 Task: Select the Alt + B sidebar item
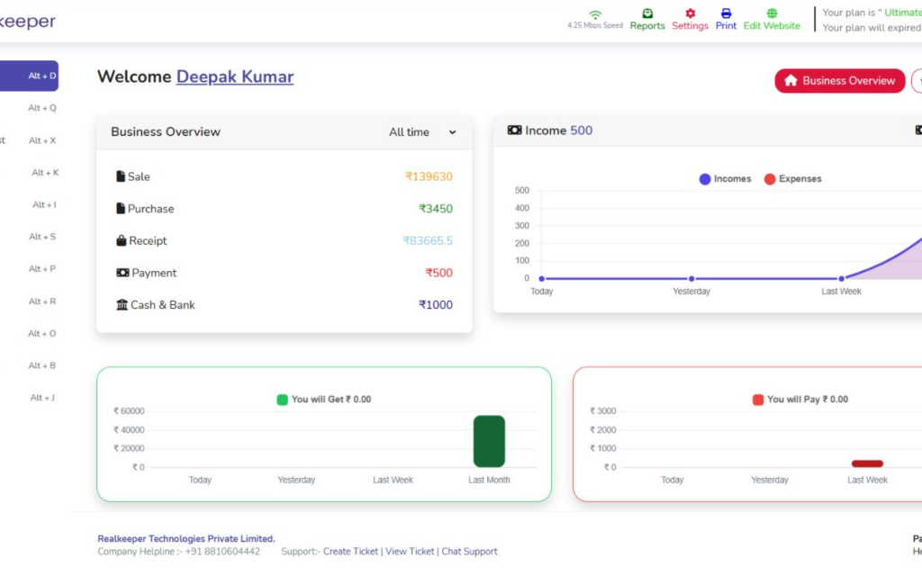pos(41,365)
